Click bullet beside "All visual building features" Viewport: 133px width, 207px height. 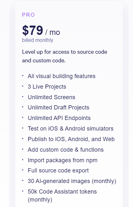pyautogui.click(x=23, y=76)
